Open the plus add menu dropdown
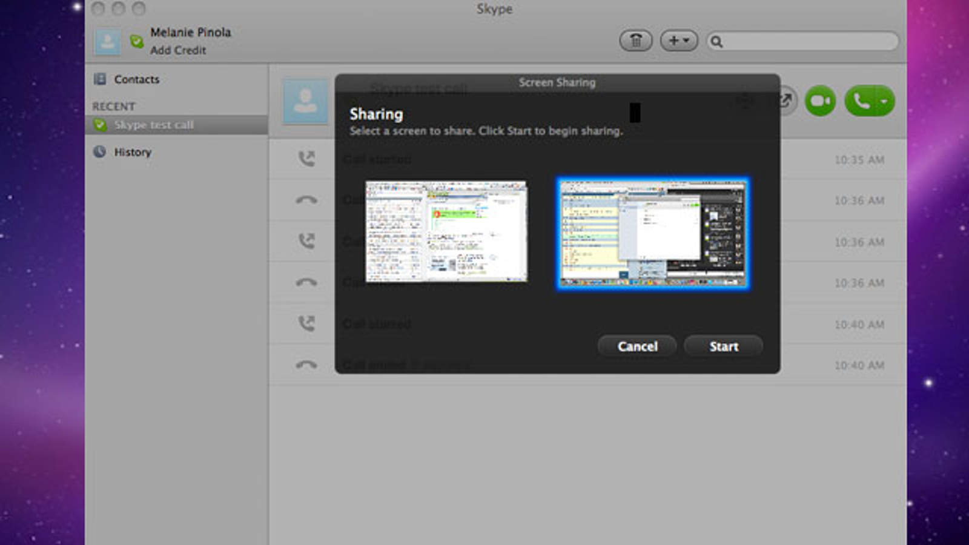Screen dimensions: 969x545 (x=679, y=41)
